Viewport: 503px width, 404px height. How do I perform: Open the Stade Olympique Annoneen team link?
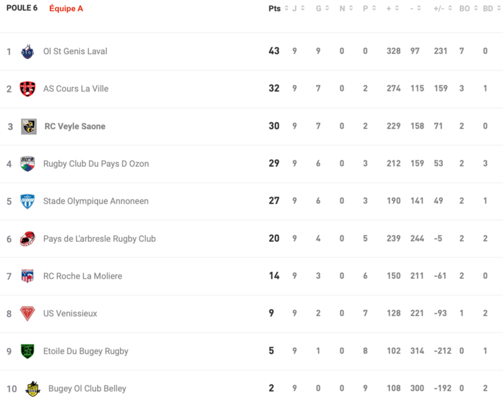(96, 201)
